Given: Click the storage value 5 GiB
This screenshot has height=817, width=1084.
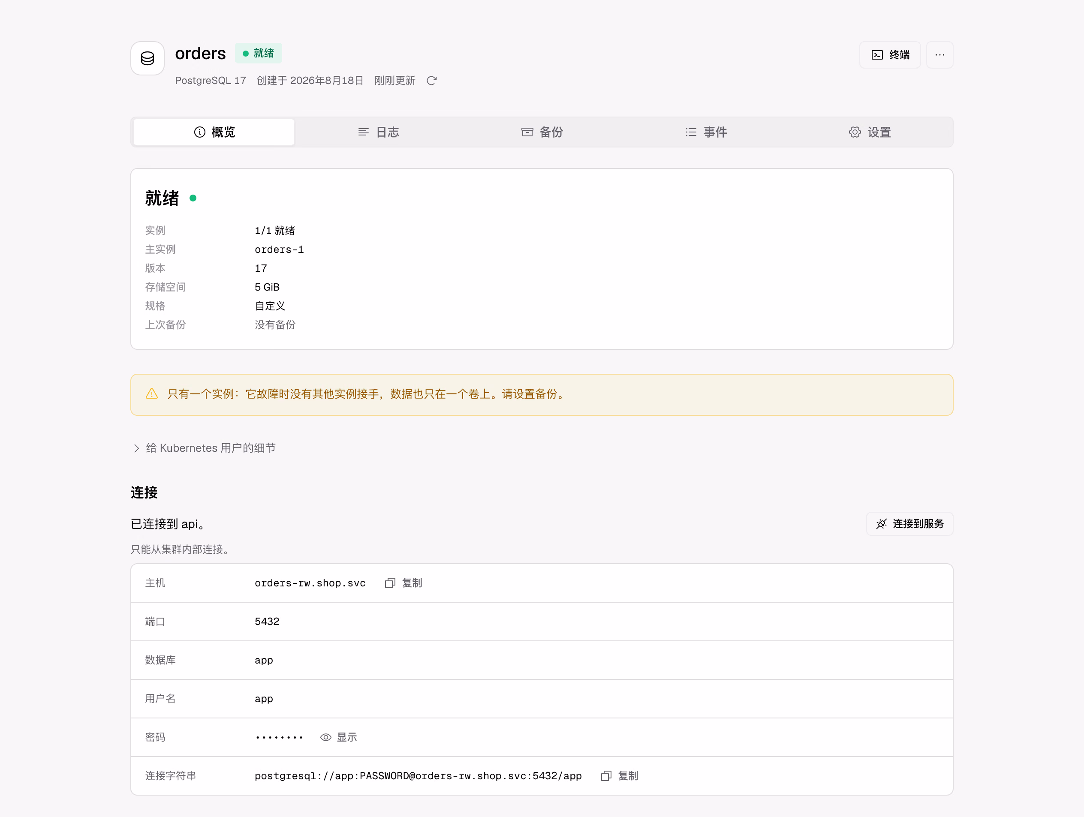Looking at the screenshot, I should click(x=267, y=287).
